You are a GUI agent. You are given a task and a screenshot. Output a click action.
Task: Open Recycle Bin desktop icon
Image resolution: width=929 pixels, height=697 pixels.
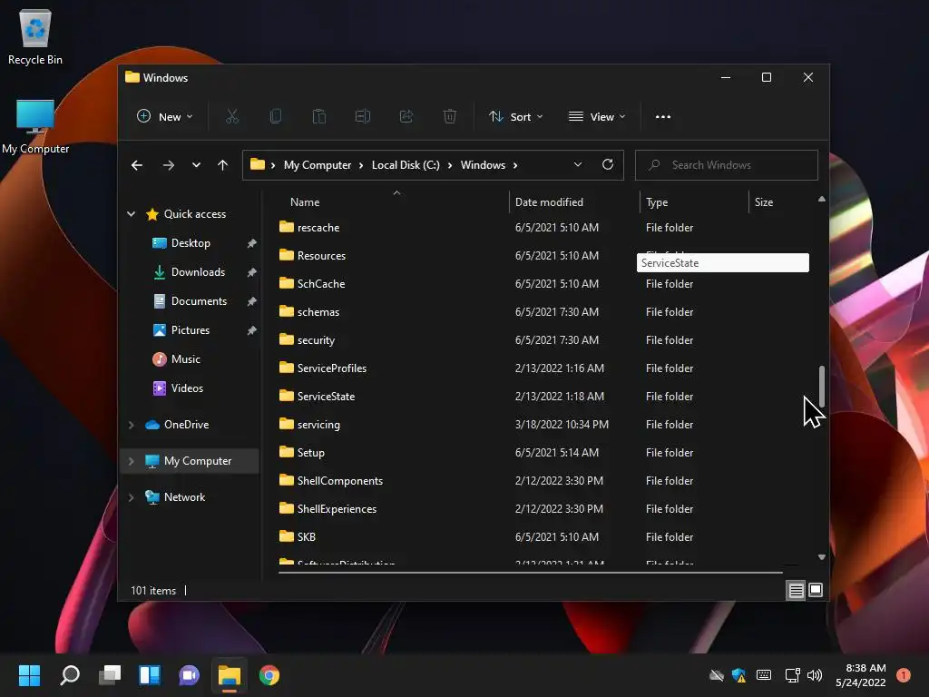point(35,36)
